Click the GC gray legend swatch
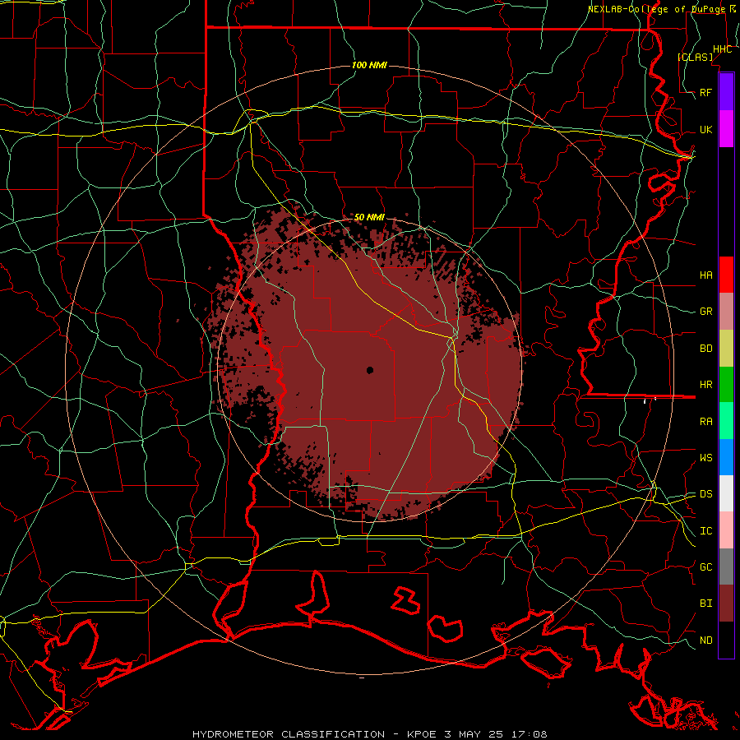Viewport: 740px width, 740px height. point(726,567)
